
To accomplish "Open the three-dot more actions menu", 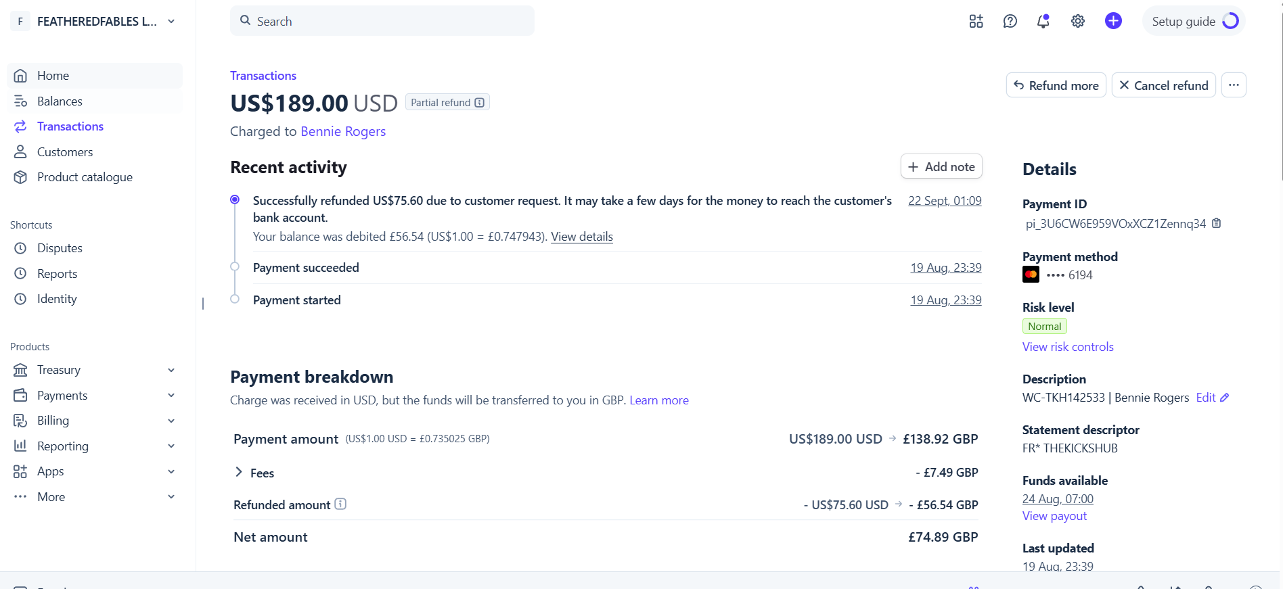I will tap(1234, 85).
